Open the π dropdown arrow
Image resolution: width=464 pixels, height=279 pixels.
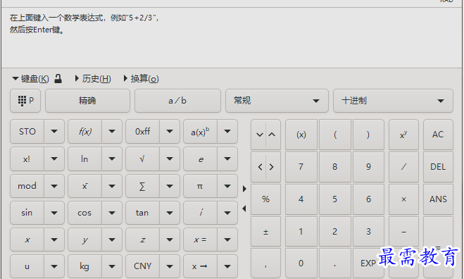pyautogui.click(x=227, y=186)
